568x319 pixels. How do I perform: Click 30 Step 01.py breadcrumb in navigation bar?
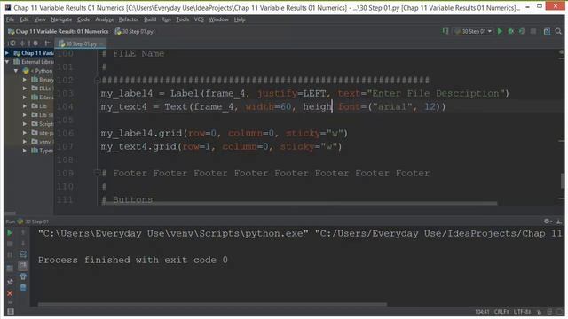pos(134,32)
